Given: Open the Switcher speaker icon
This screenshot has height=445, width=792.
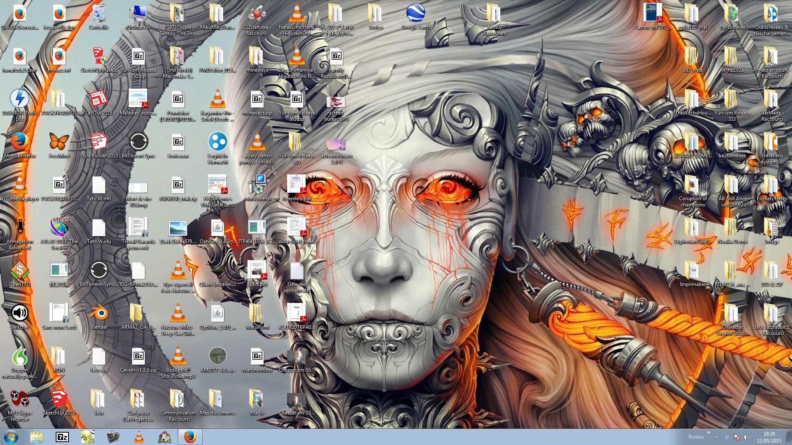Looking at the screenshot, I should click(19, 316).
